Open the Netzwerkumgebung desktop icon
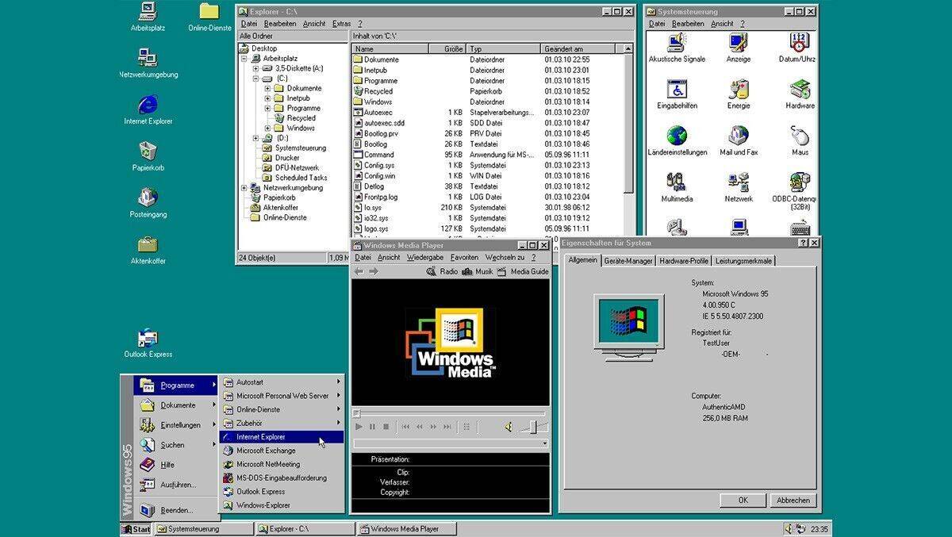Screen dimensions: 952x537 (148, 63)
